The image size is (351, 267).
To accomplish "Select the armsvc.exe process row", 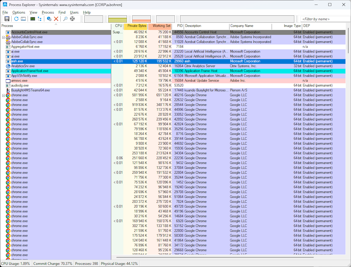I will [173, 81].
